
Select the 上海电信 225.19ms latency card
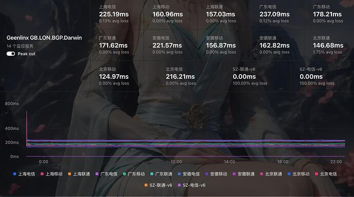(x=114, y=14)
